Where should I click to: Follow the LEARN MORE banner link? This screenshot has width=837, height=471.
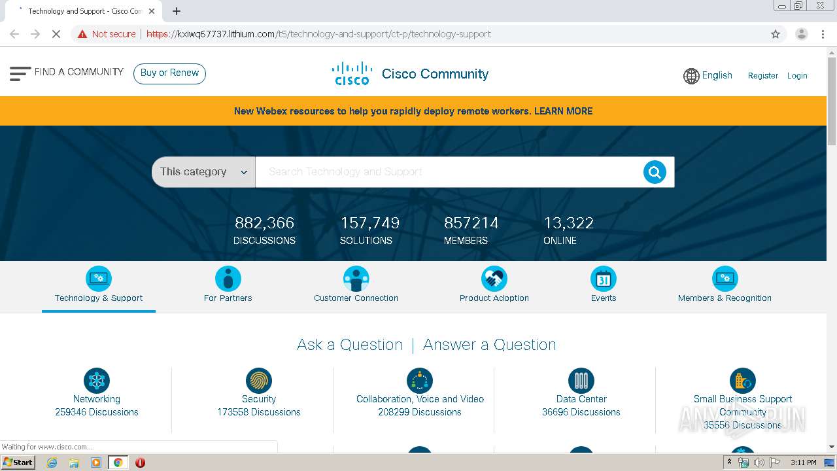[564, 111]
